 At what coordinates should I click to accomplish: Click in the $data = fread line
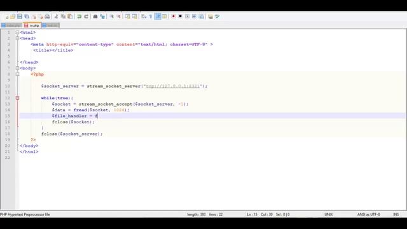point(90,110)
